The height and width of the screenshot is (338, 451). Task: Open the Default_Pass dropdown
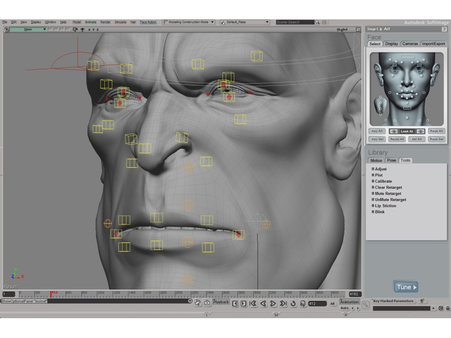(x=266, y=22)
